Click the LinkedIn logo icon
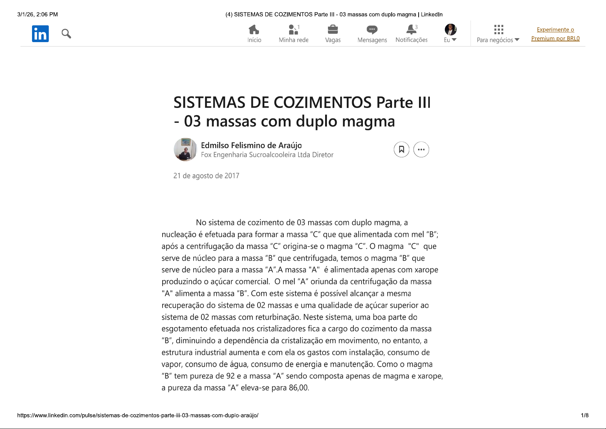The width and height of the screenshot is (606, 429). click(x=40, y=34)
